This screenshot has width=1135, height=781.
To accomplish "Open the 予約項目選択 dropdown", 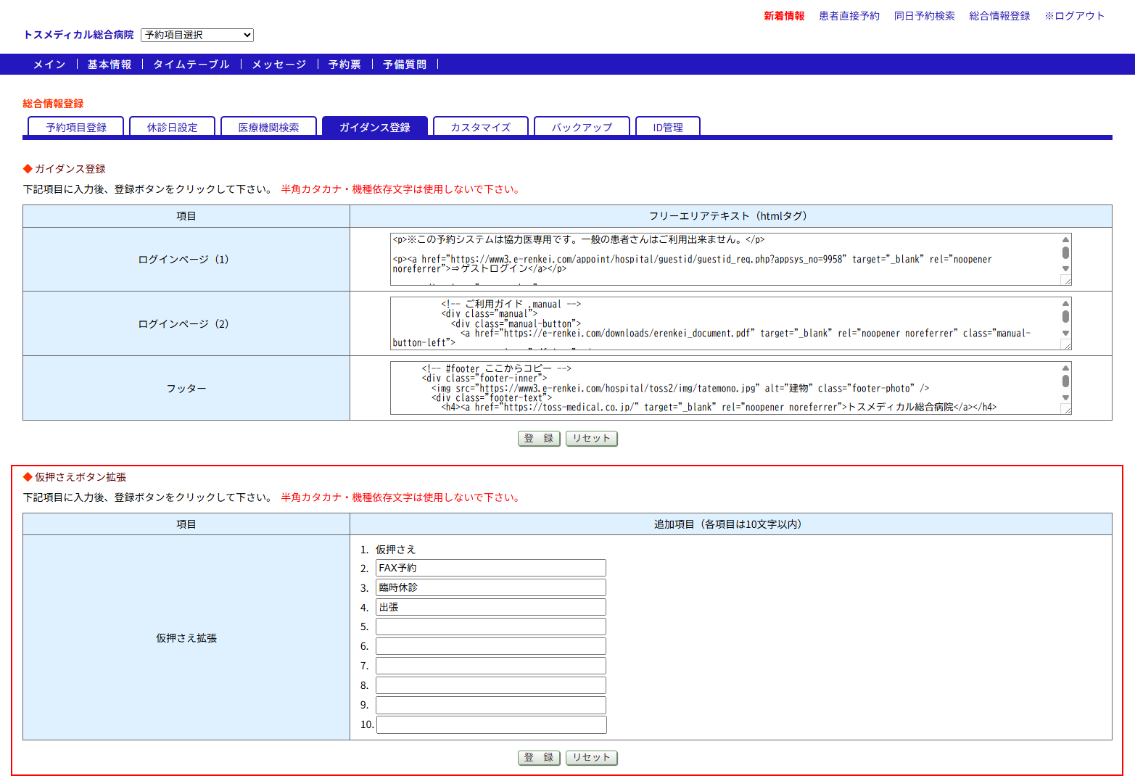I will [x=197, y=35].
